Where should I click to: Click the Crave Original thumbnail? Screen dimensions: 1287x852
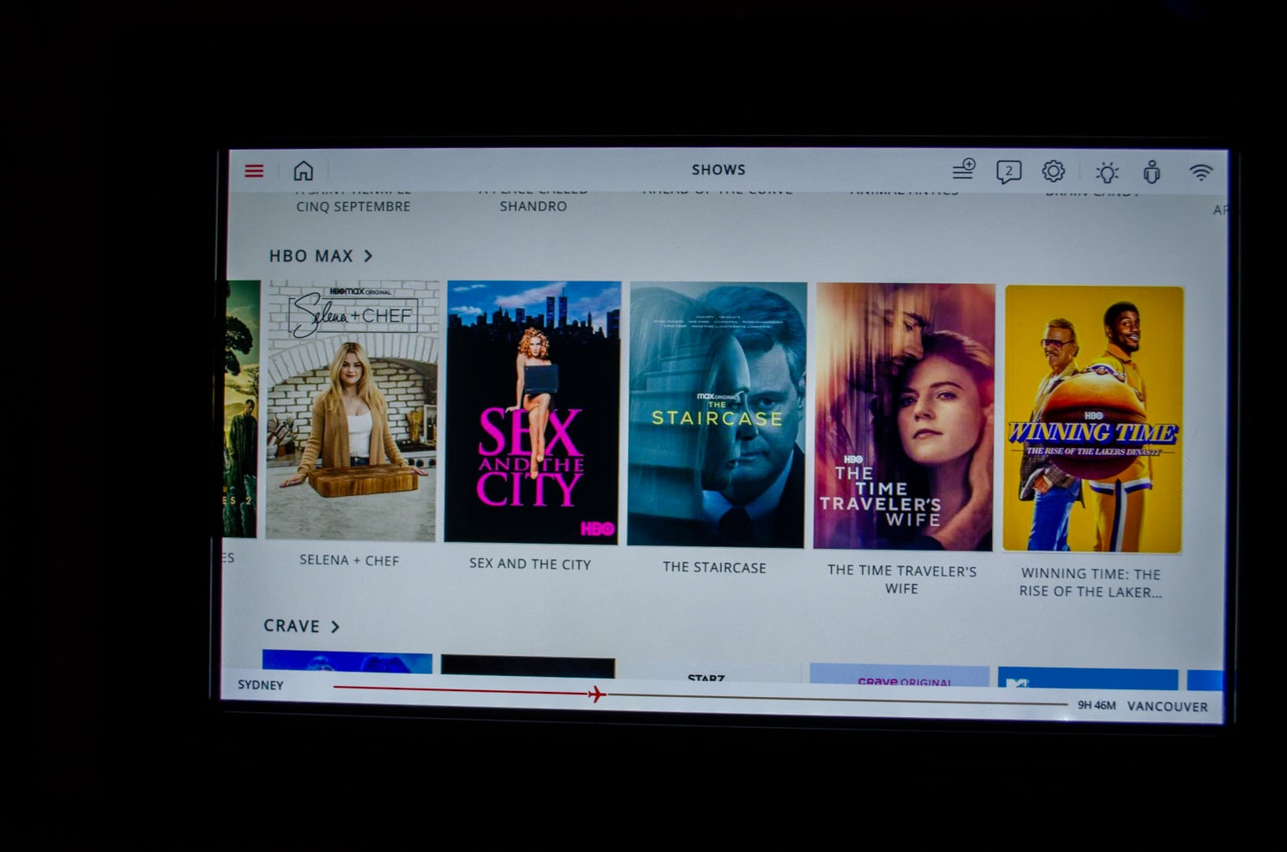tap(899, 675)
